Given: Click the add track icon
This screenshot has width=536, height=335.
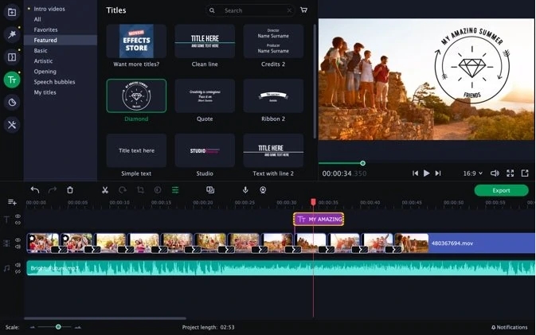Looking at the screenshot, I should (12, 202).
